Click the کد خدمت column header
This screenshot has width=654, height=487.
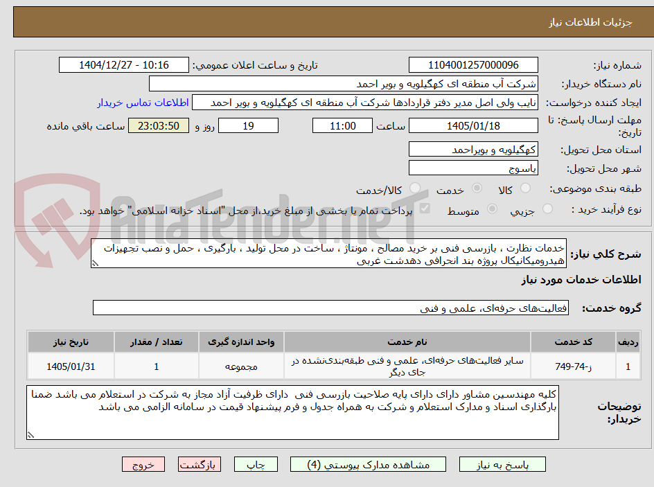[573, 342]
